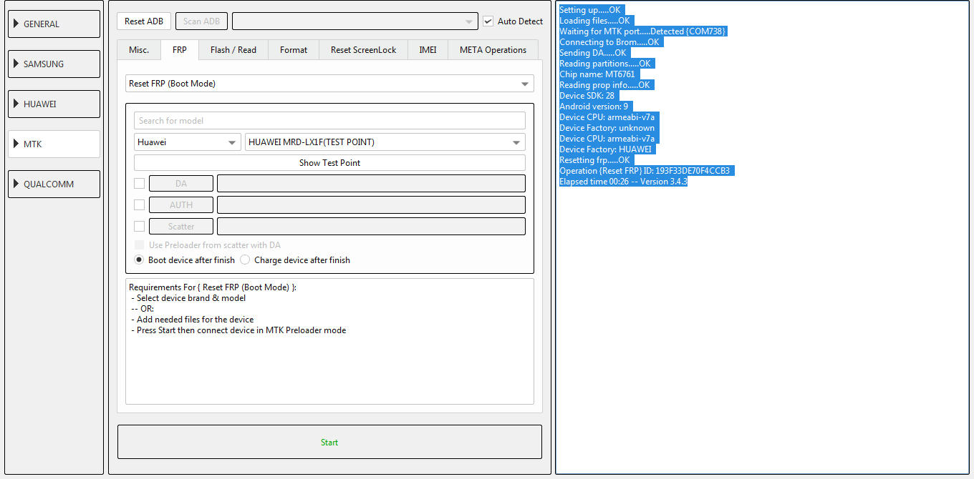Screen dimensions: 974x479
Task: Open the Reset ScreenLock tab
Action: 364,50
